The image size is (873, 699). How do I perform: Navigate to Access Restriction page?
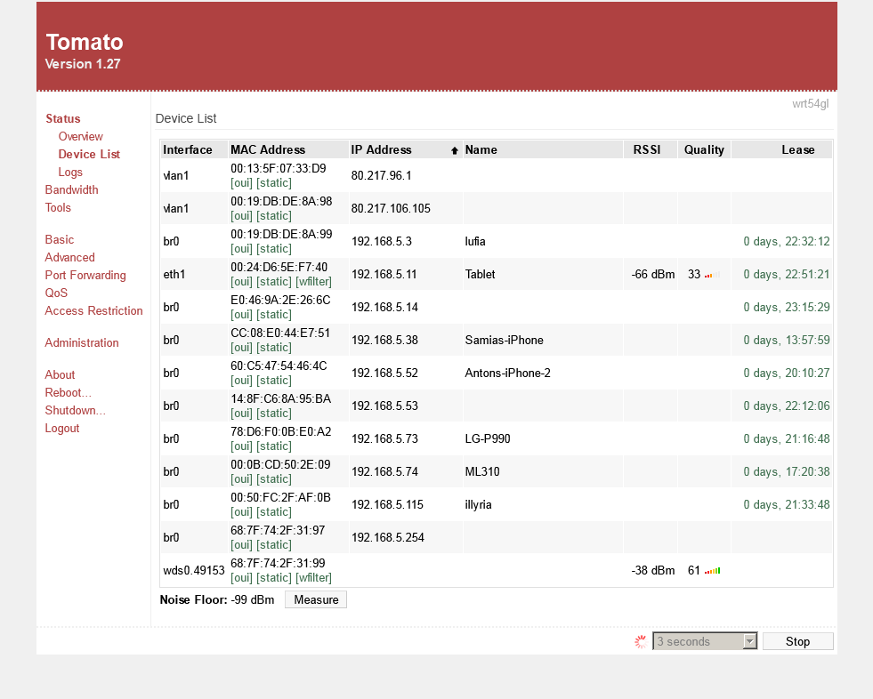click(x=93, y=310)
